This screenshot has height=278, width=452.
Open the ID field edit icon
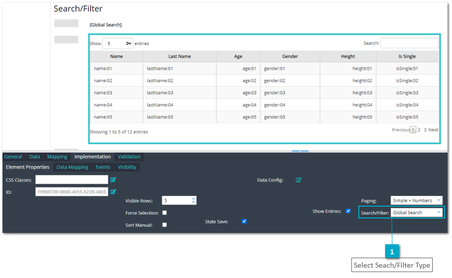click(113, 192)
